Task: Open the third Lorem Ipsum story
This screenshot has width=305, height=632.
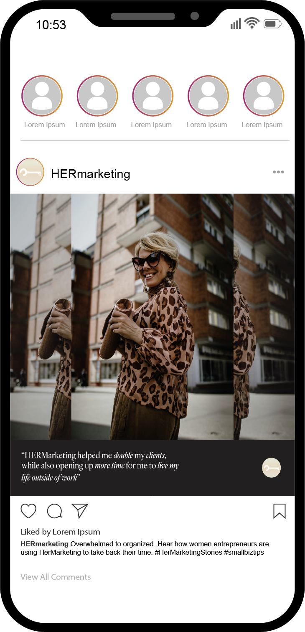Action: coord(152,96)
